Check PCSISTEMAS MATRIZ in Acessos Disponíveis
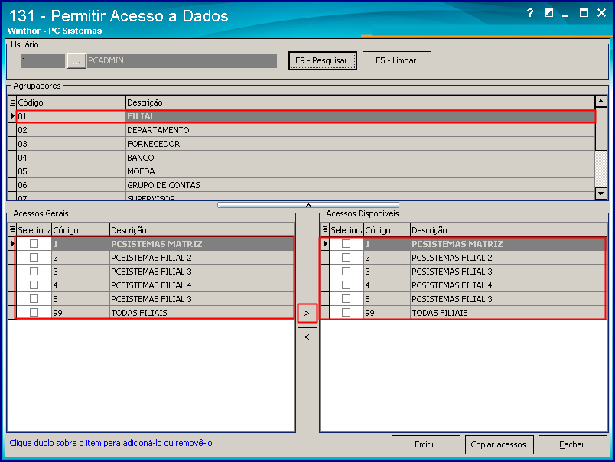The image size is (615, 462). click(x=346, y=243)
